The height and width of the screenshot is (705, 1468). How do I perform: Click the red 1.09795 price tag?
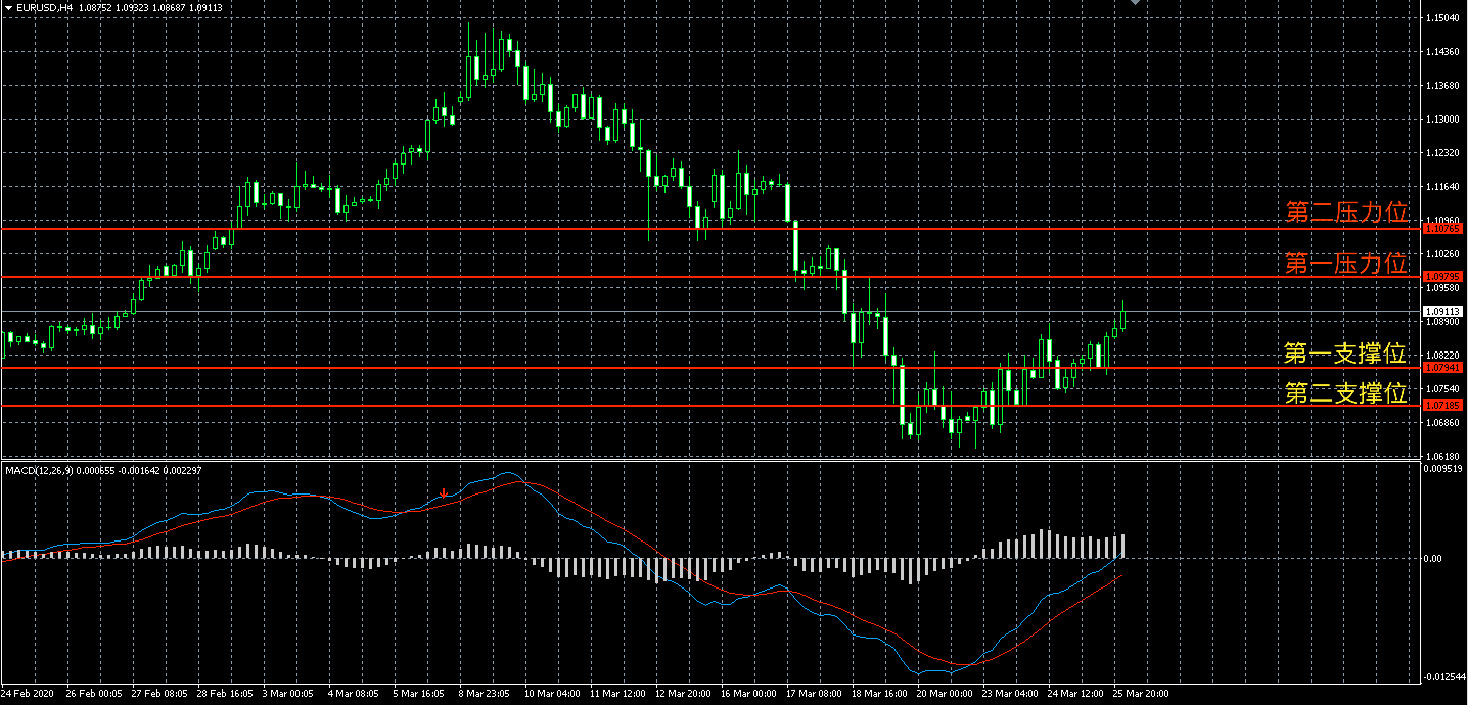click(1442, 277)
